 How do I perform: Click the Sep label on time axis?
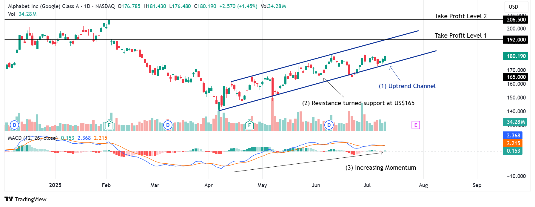(477, 185)
